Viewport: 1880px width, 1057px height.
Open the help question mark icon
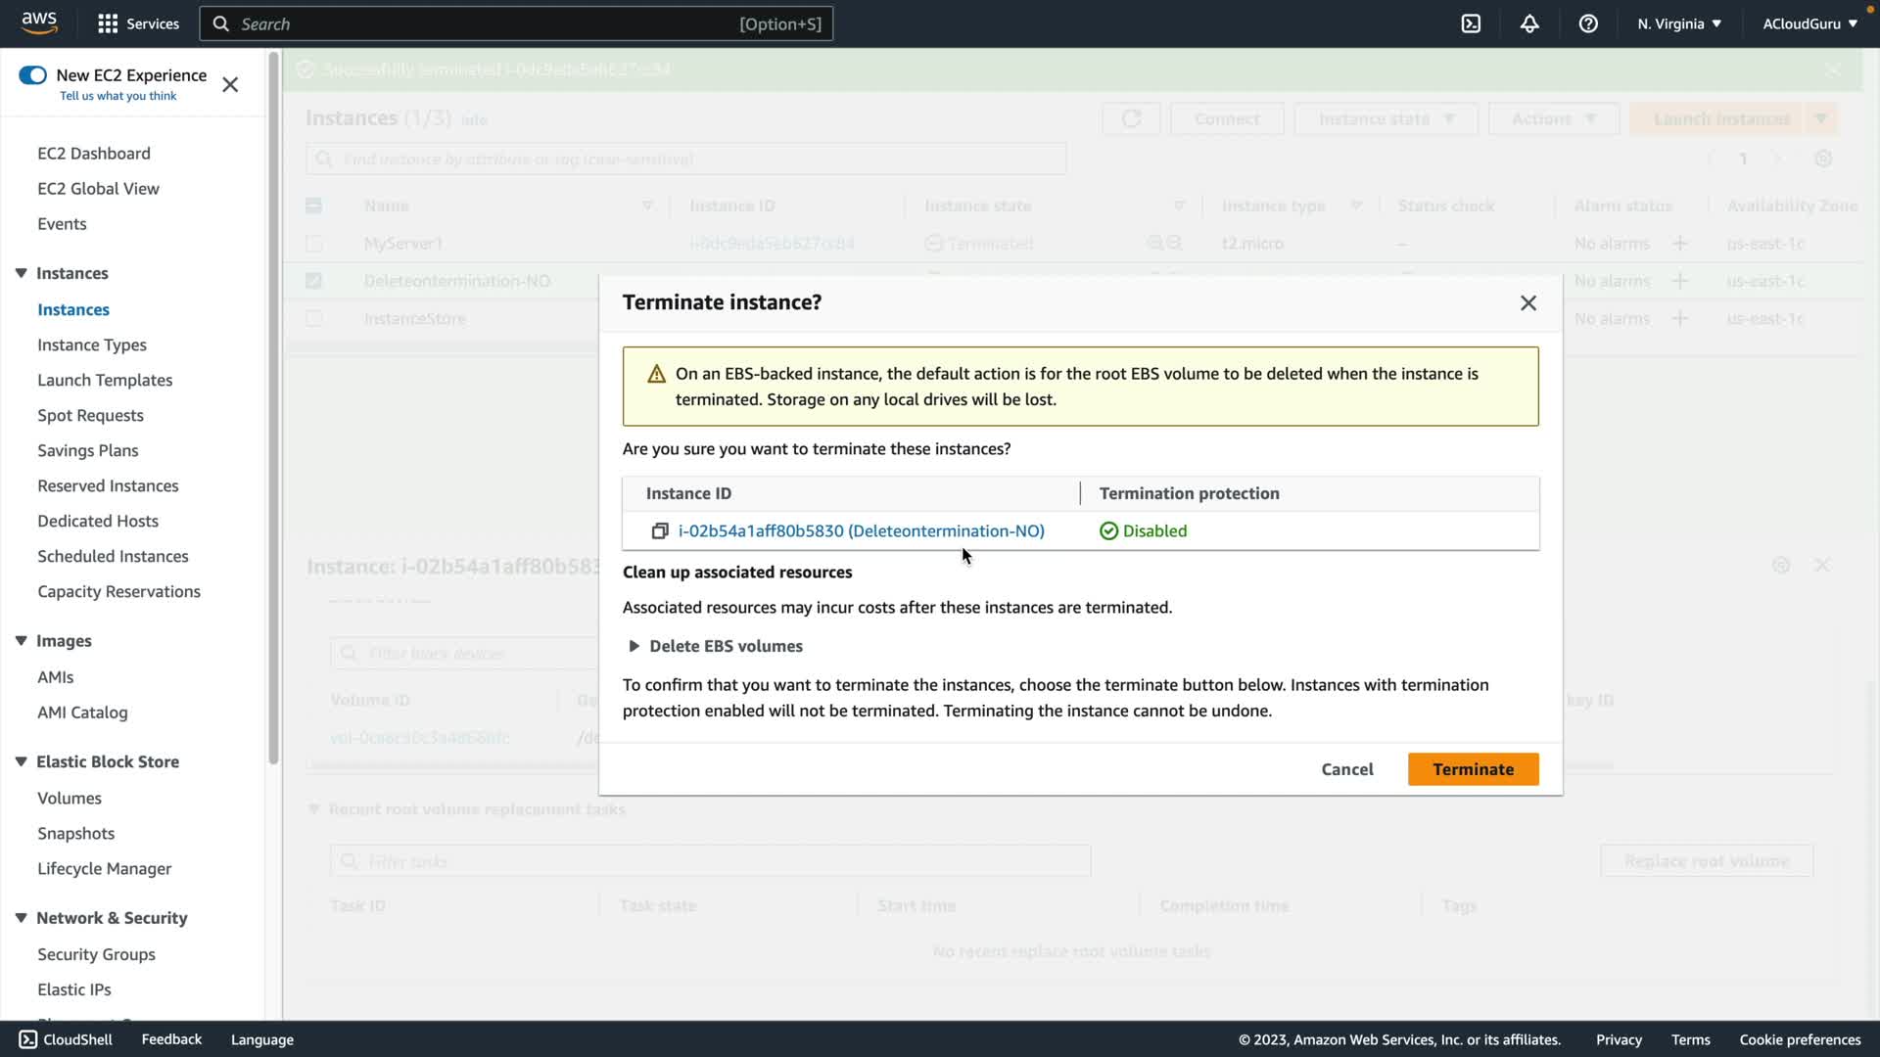point(1588,23)
